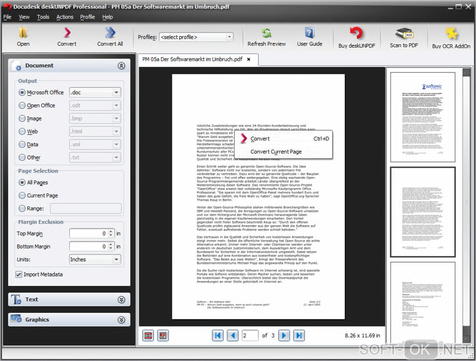Open the View menu

(24, 17)
